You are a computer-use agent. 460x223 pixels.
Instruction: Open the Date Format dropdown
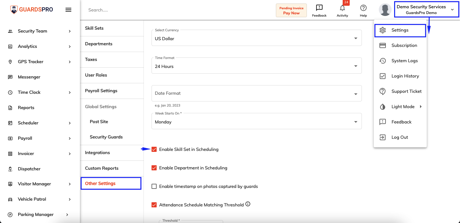click(x=256, y=93)
